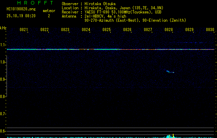Click the 0.6 frequency axis label

point(3,131)
